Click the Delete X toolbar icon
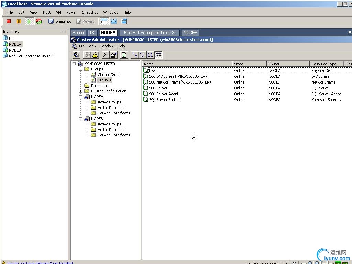This screenshot has height=264, width=352. (105, 55)
